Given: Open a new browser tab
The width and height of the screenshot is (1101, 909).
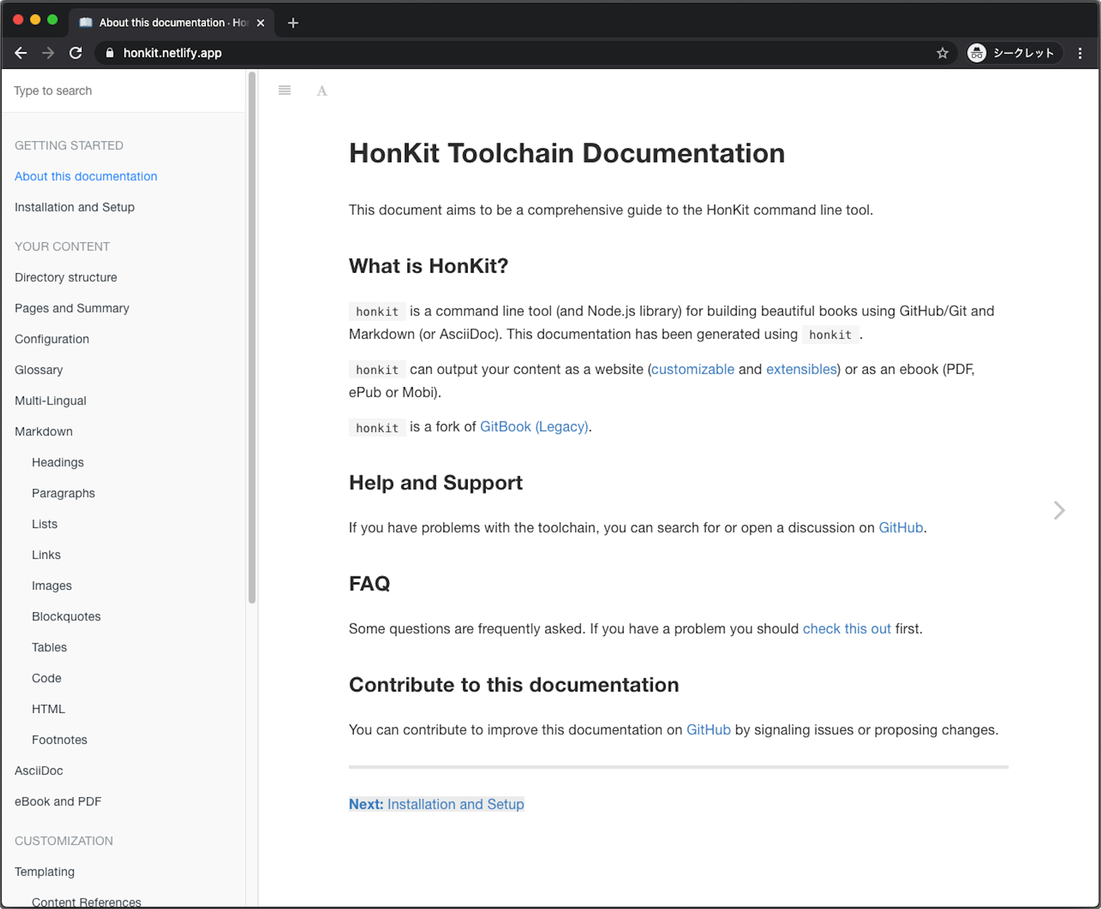Looking at the screenshot, I should tap(293, 23).
